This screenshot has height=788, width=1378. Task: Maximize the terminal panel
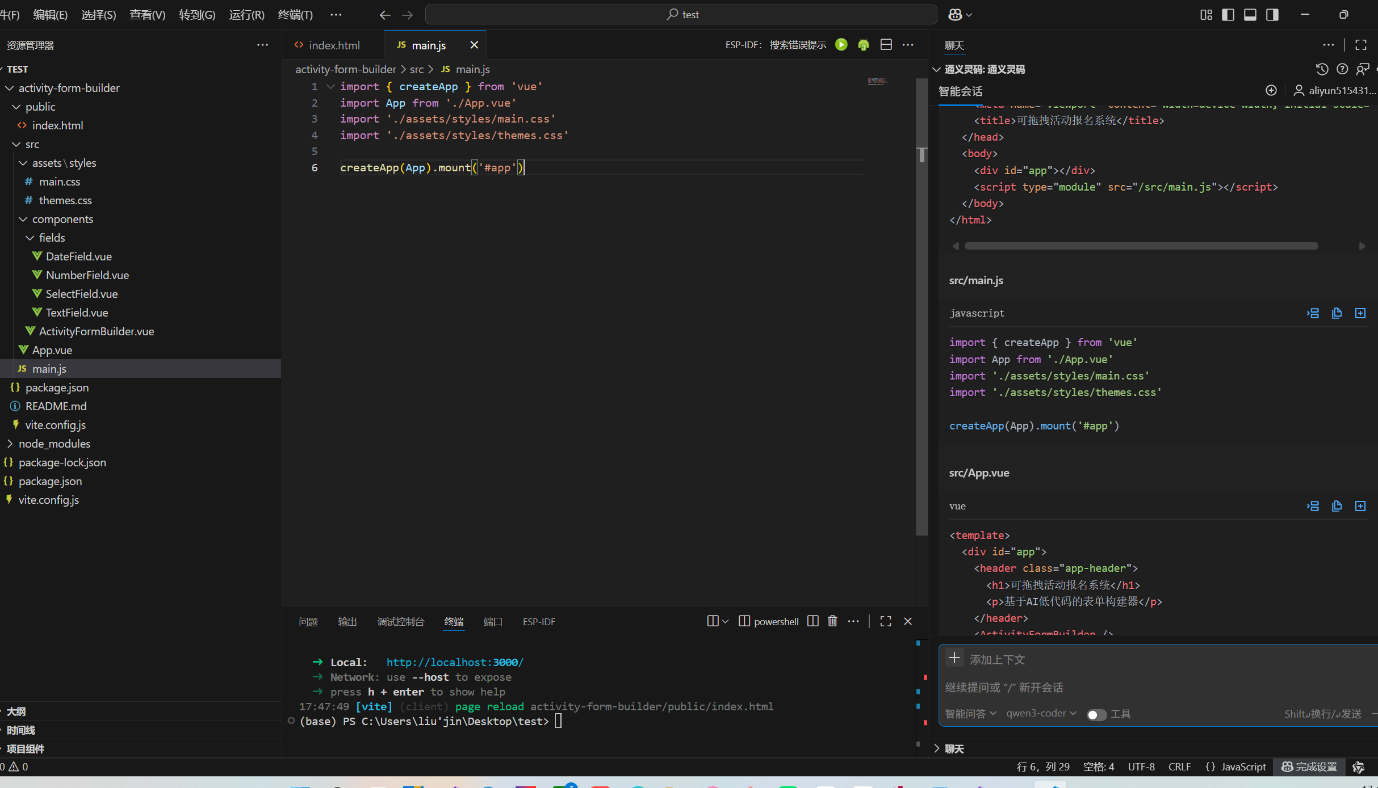point(886,621)
